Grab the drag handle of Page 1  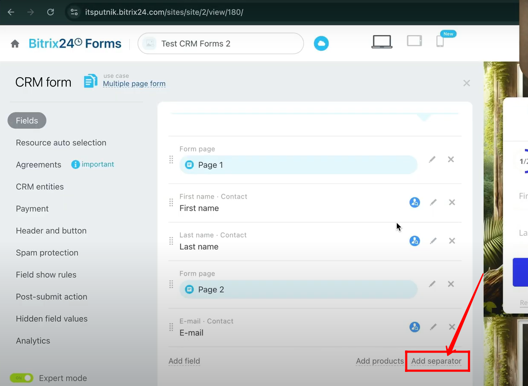point(171,159)
